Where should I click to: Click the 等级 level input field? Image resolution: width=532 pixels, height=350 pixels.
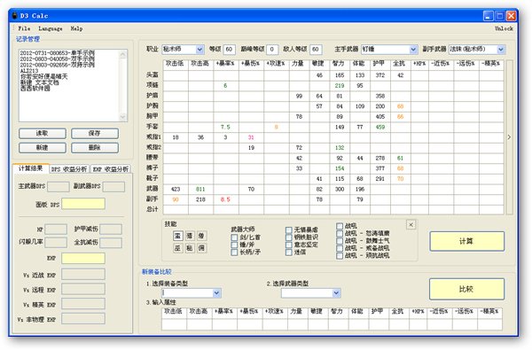pyautogui.click(x=229, y=50)
